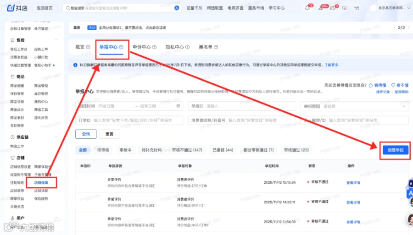The height and width of the screenshot is (235, 413).
Task: Switch to the 申诉中心 tab
Action: [x=145, y=47]
